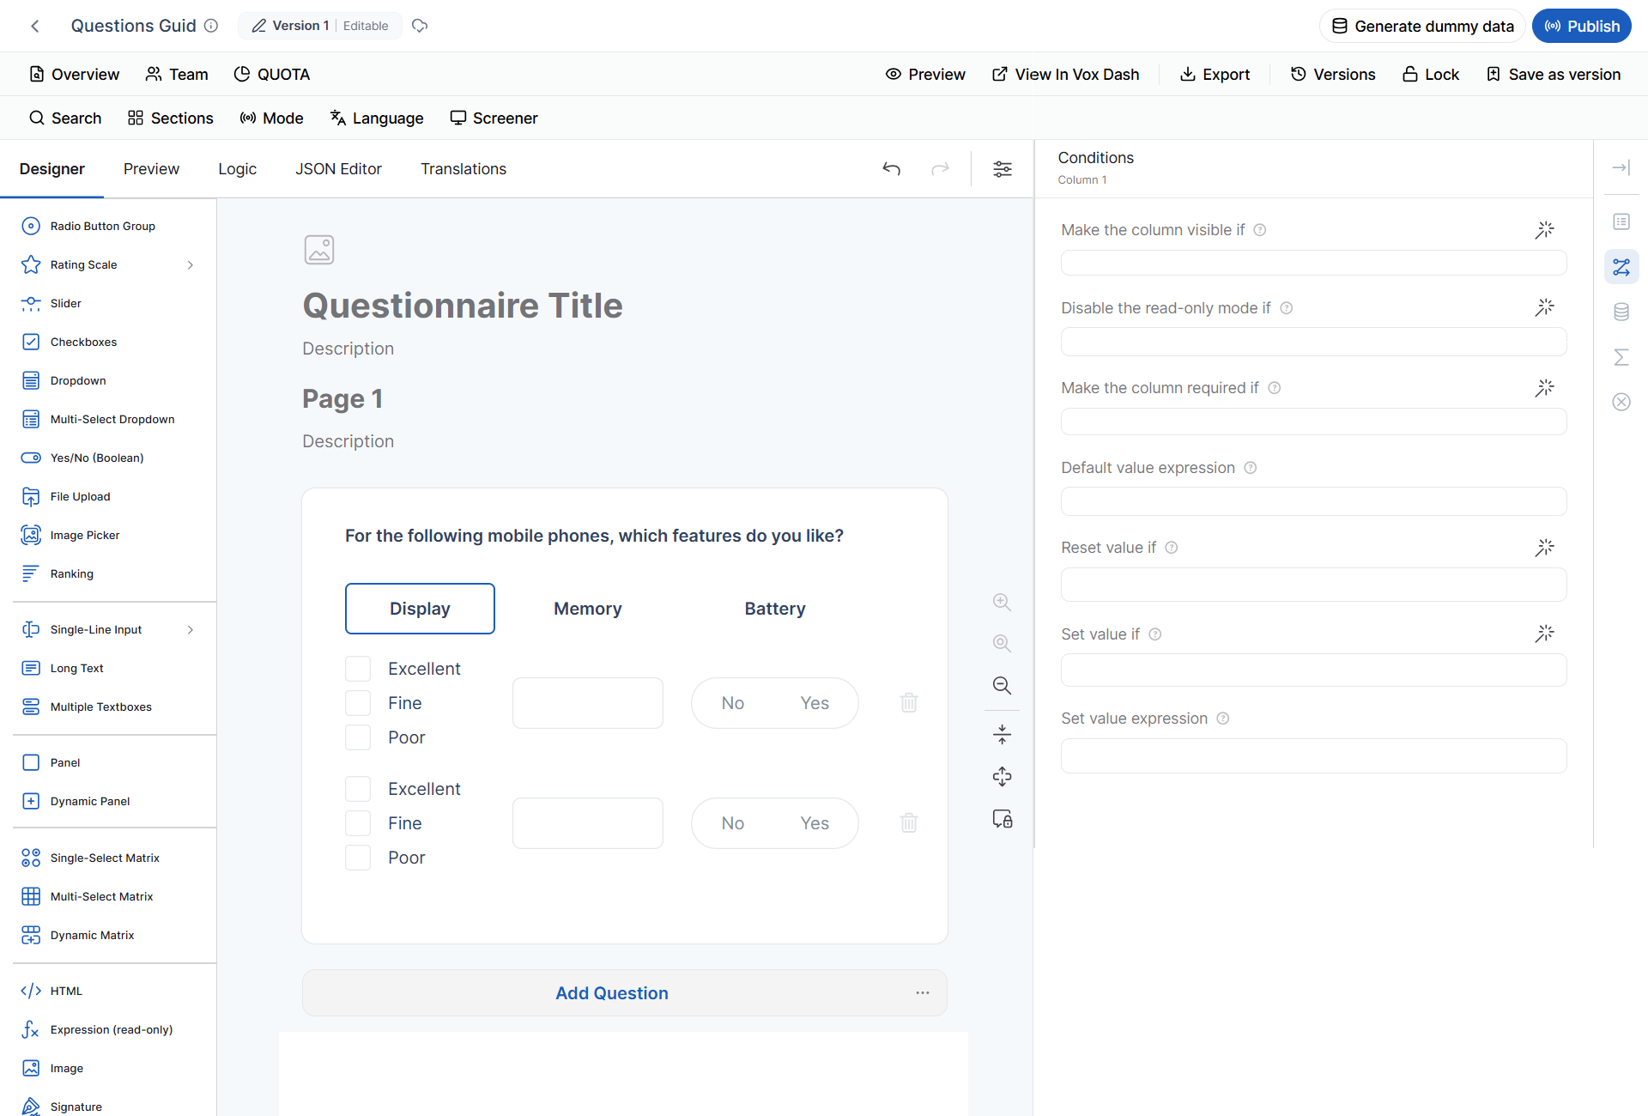1648x1116 pixels.
Task: Open General properties list icon in sidebar
Action: 1621,222
